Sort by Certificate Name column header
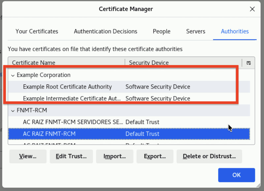 pyautogui.click(x=66, y=63)
